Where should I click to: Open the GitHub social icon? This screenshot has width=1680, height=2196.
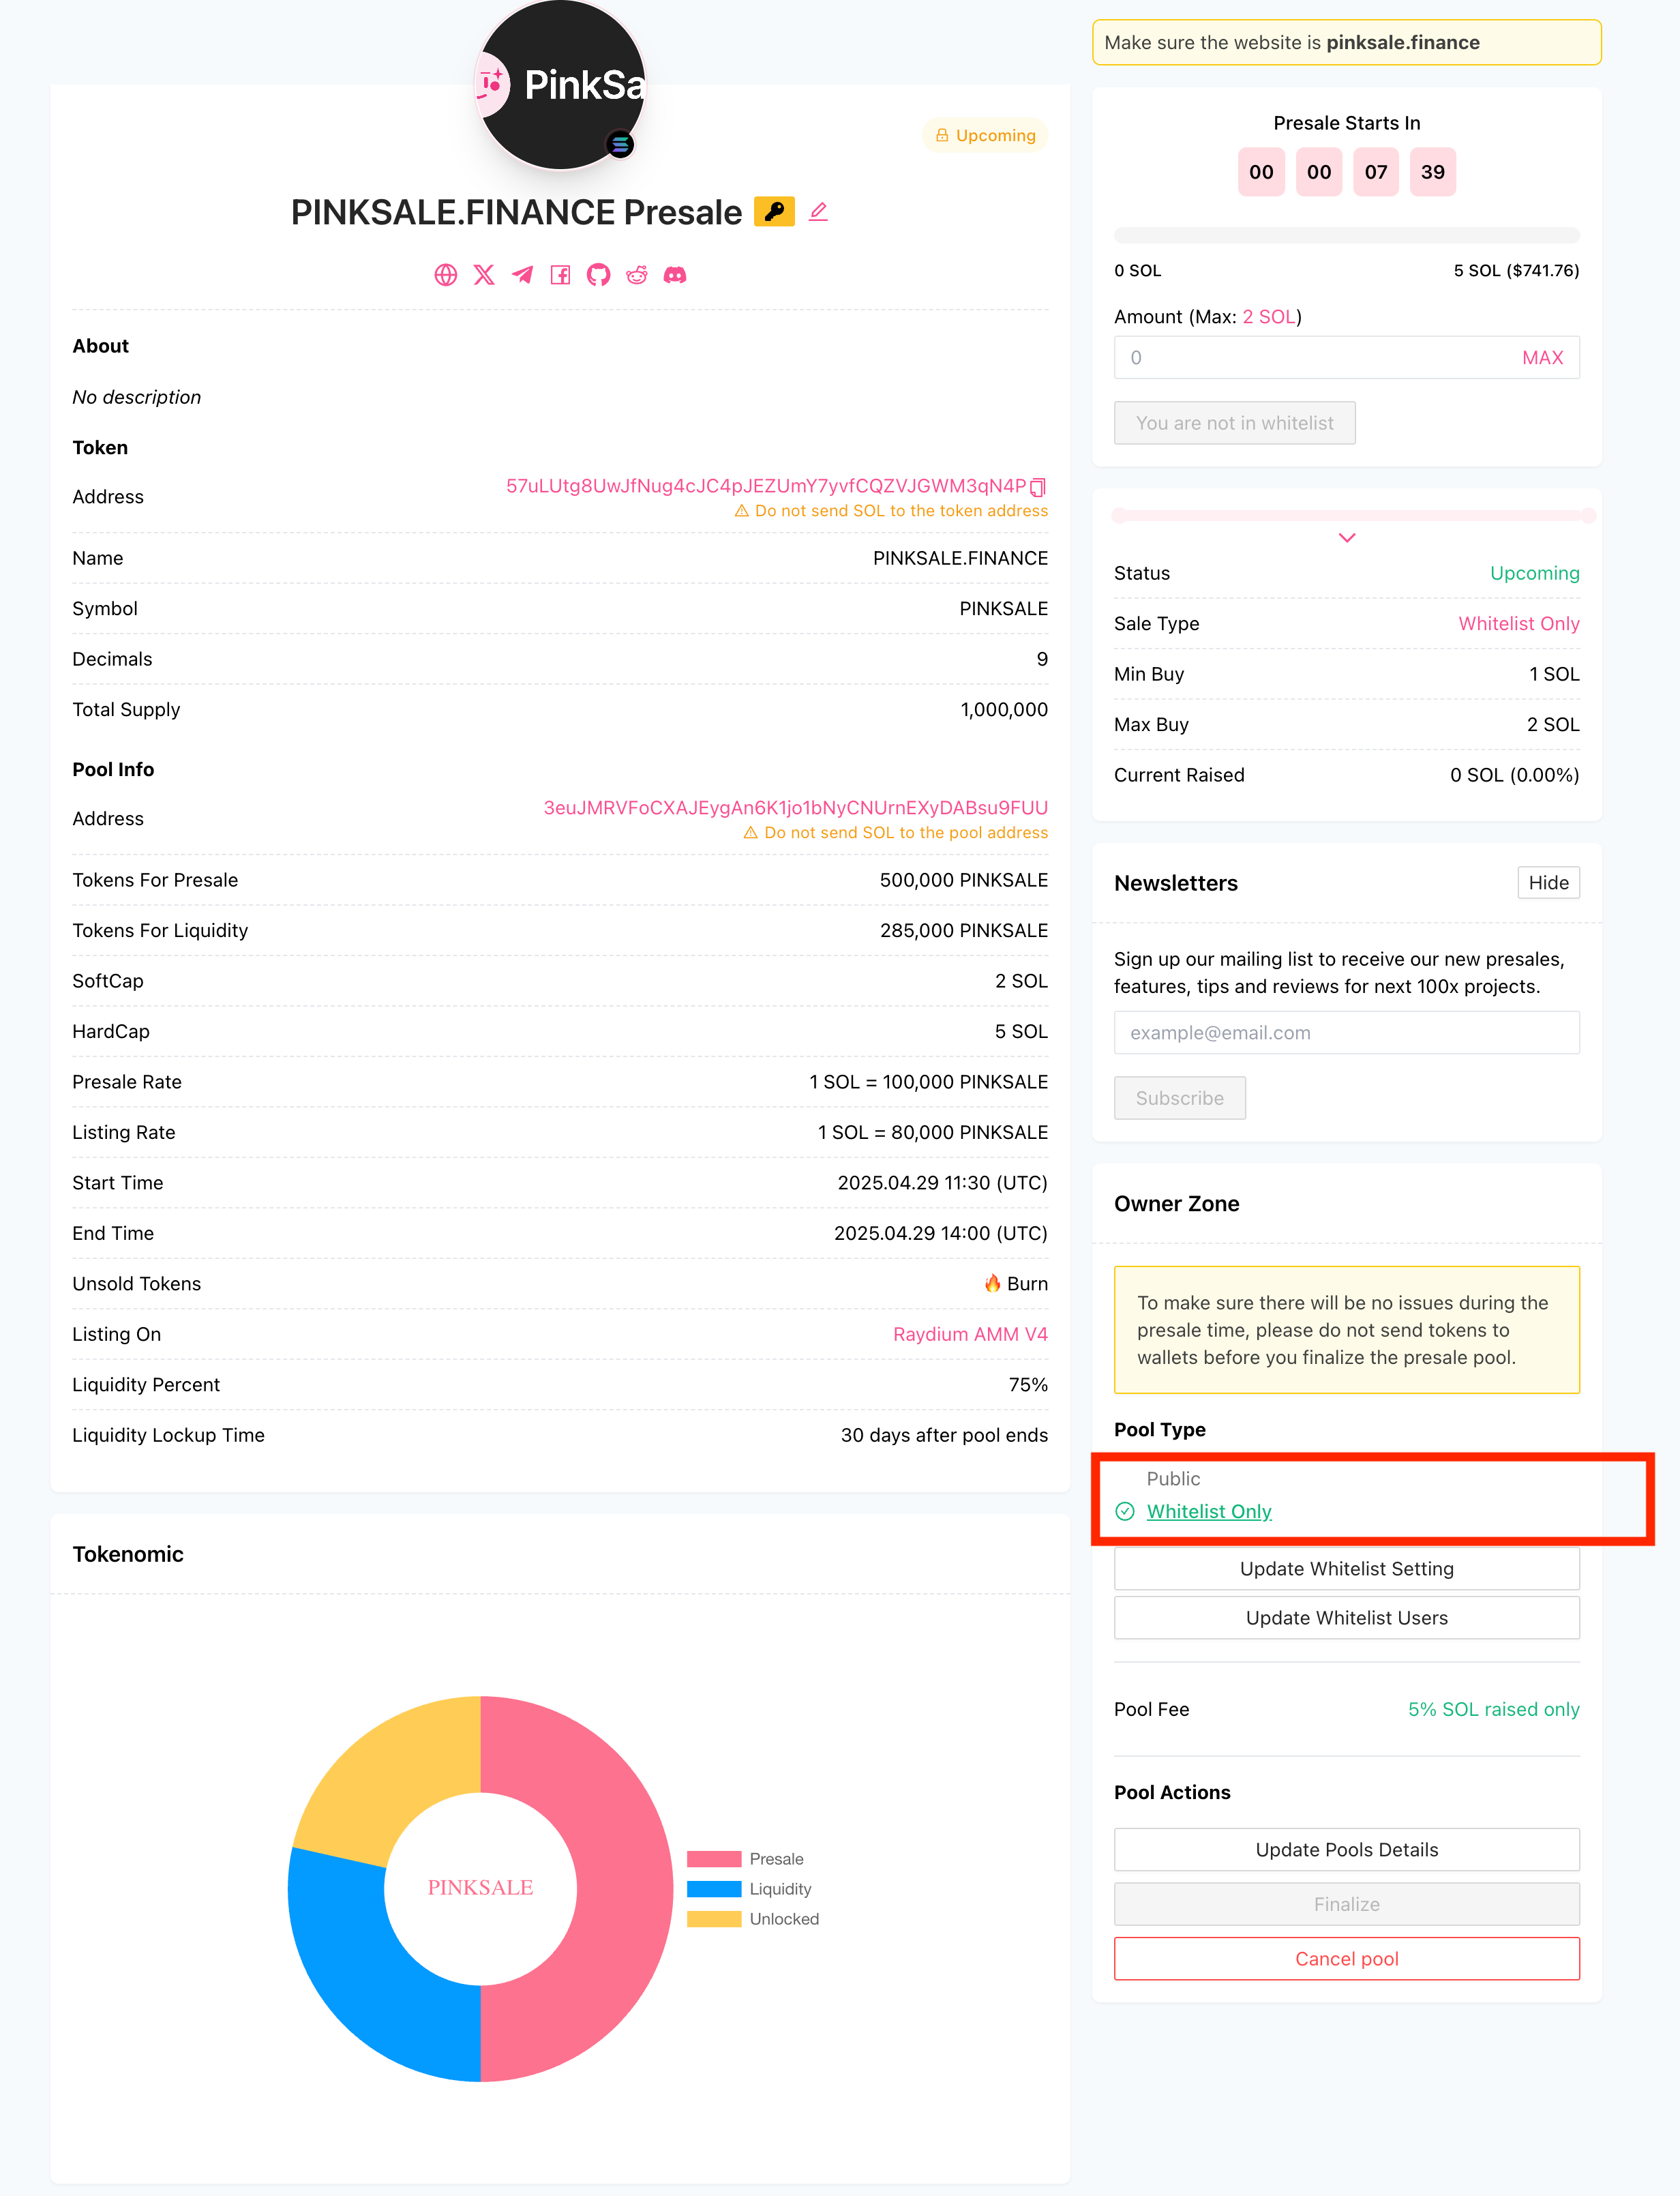(x=598, y=275)
